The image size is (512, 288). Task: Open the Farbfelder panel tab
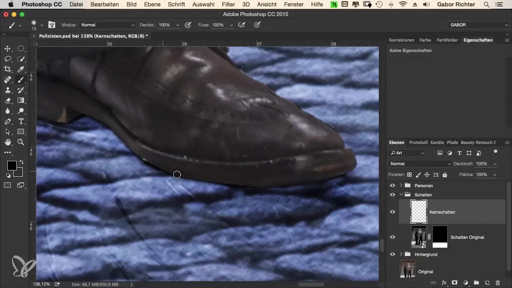(447, 40)
